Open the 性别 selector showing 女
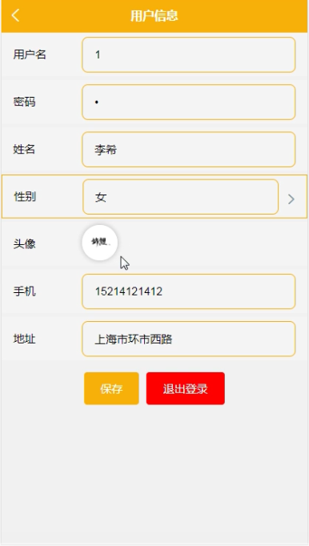This screenshot has height=546, width=309. (x=180, y=197)
